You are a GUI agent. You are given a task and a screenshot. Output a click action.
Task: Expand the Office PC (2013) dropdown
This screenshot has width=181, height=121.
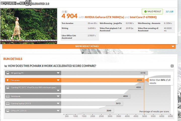coord(58,111)
